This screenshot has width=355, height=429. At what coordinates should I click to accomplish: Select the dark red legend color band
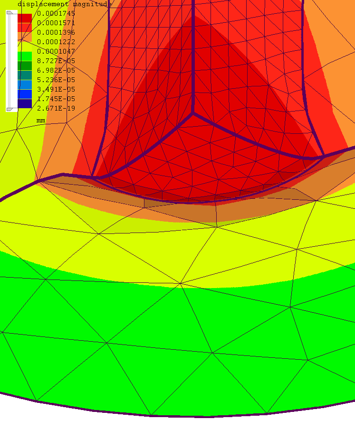click(25, 19)
